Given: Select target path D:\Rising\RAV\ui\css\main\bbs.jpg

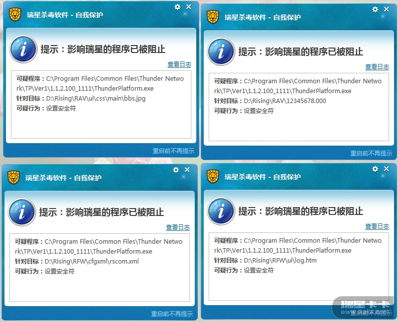Looking at the screenshot, I should (96, 99).
